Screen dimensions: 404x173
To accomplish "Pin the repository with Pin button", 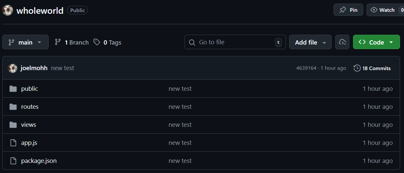I will (x=348, y=10).
